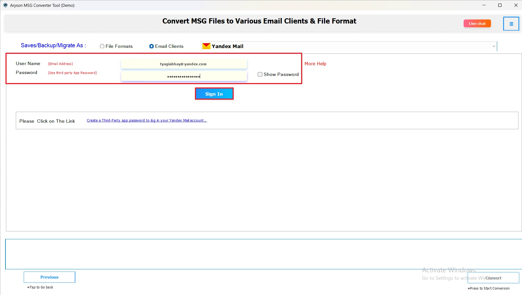The image size is (522, 295).
Task: Focus the Password input field
Action: coord(184,76)
